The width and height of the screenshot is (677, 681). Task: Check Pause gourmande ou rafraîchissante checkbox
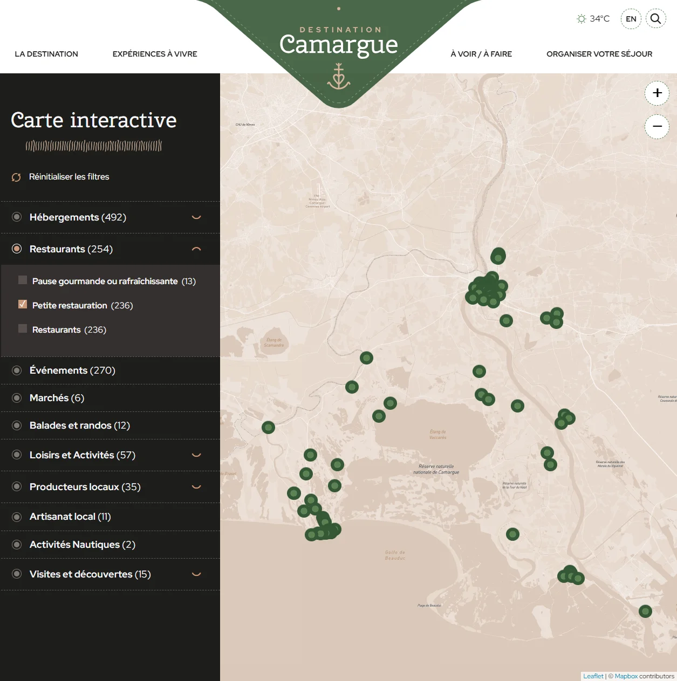coord(23,280)
